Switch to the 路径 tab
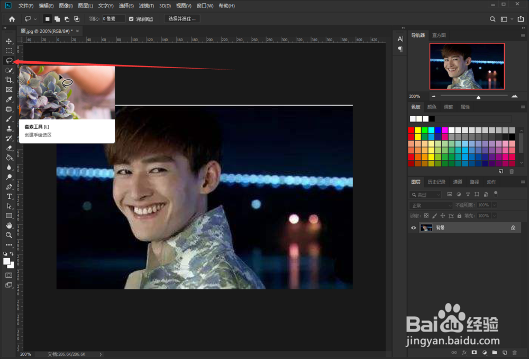 click(475, 182)
